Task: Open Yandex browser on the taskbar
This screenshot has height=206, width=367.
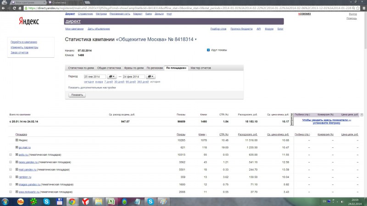Action: click(x=85, y=201)
